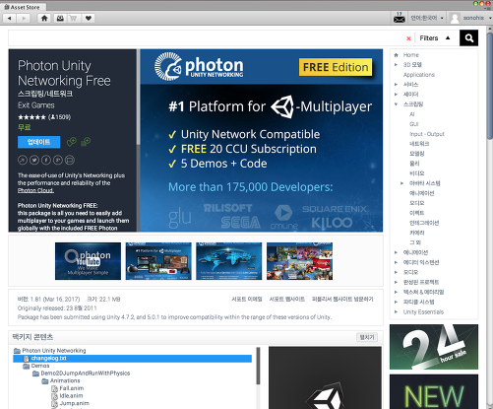Select the Idle.anim file
Image resolution: width=493 pixels, height=409 pixels.
[71, 396]
